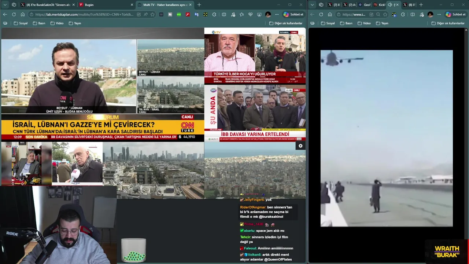The height and width of the screenshot is (264, 469).
Task: Open Diğer sık kullanılanlar folder in right browser
Action: click(448, 23)
